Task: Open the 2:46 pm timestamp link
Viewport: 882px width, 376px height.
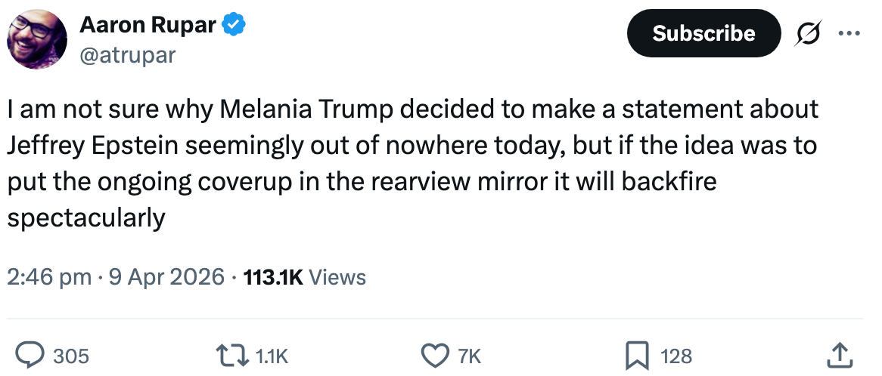Action: [x=50, y=278]
